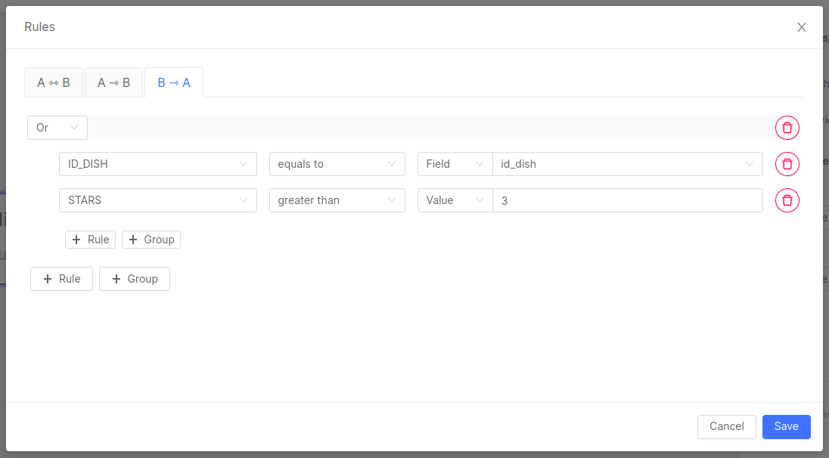Switch to the A → B tab
The height and width of the screenshot is (458, 829).
click(113, 82)
